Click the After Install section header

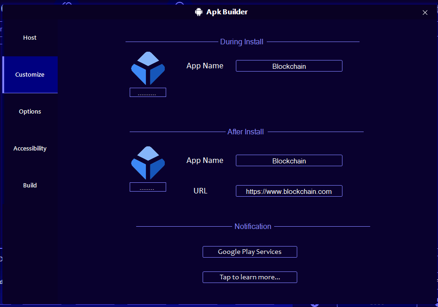(x=246, y=132)
